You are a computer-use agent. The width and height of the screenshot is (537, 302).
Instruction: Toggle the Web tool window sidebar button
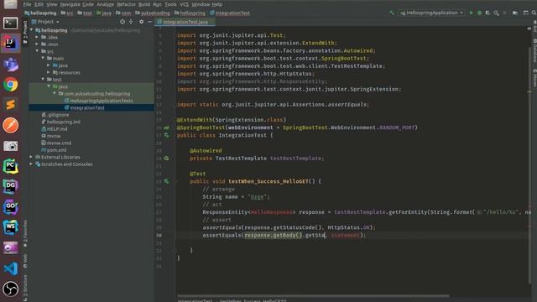25,261
